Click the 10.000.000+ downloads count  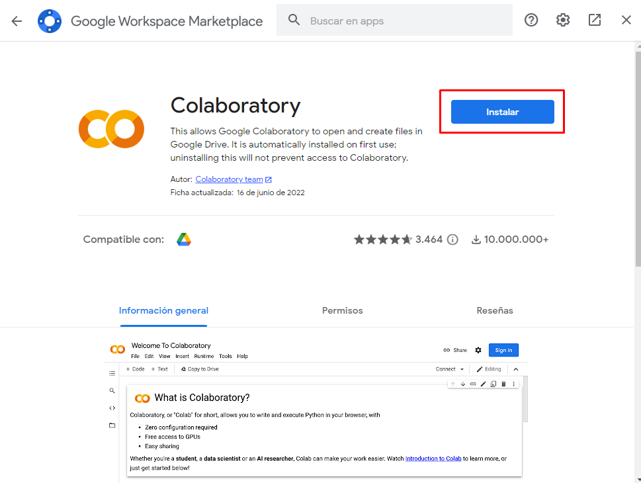[x=515, y=240]
